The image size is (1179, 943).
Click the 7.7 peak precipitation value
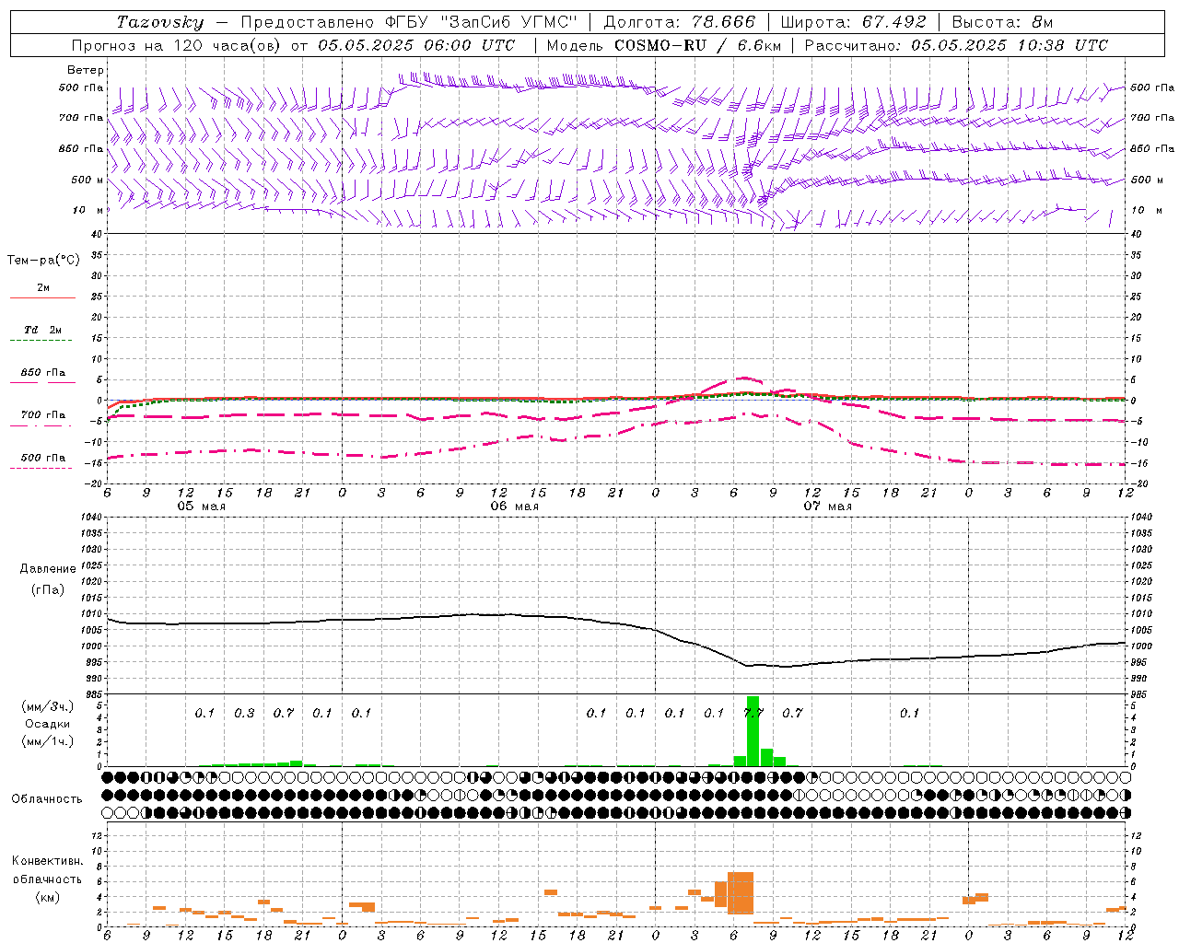pyautogui.click(x=753, y=714)
